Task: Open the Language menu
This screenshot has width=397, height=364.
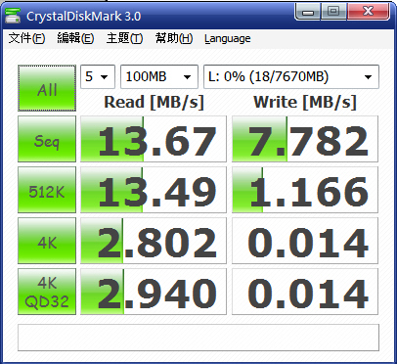Action: 228,38
